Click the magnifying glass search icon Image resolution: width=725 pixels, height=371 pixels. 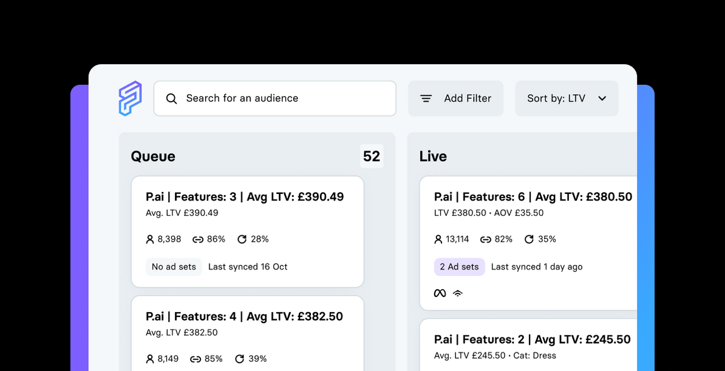coord(172,99)
